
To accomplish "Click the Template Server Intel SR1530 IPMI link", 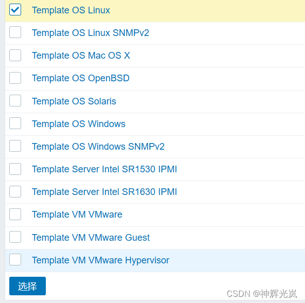I will click(x=105, y=169).
